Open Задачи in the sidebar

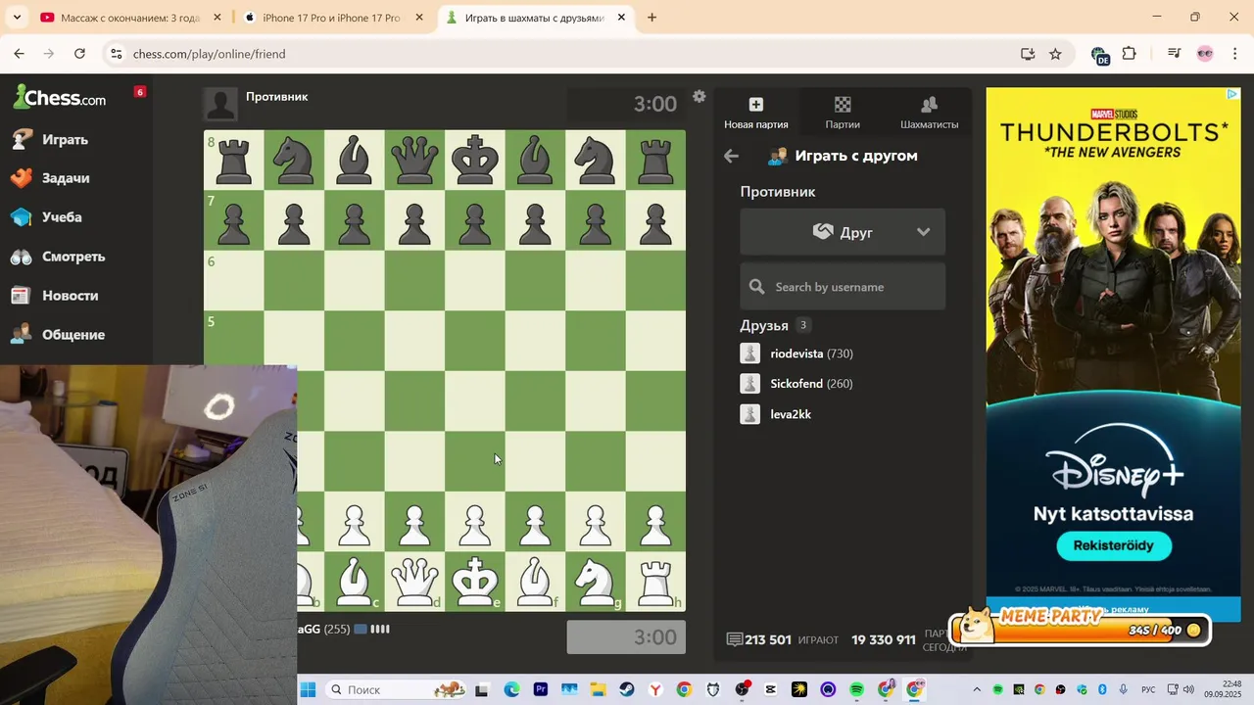coord(66,178)
